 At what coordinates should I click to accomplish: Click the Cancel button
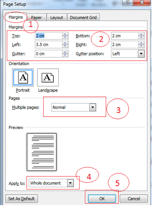point(134,199)
